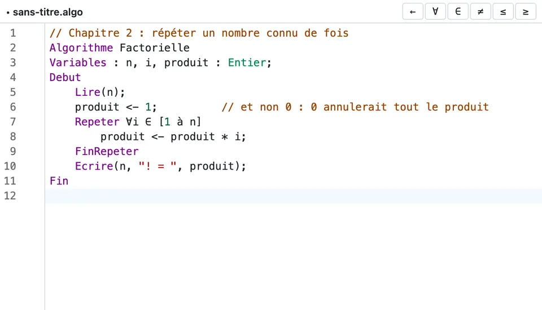Screen dimensions: 542x310
Task: Click the name Factorielle
Action: click(x=155, y=48)
